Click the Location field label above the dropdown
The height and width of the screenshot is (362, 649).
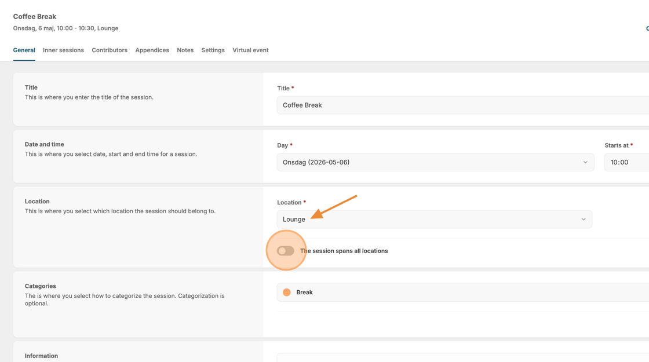[289, 202]
